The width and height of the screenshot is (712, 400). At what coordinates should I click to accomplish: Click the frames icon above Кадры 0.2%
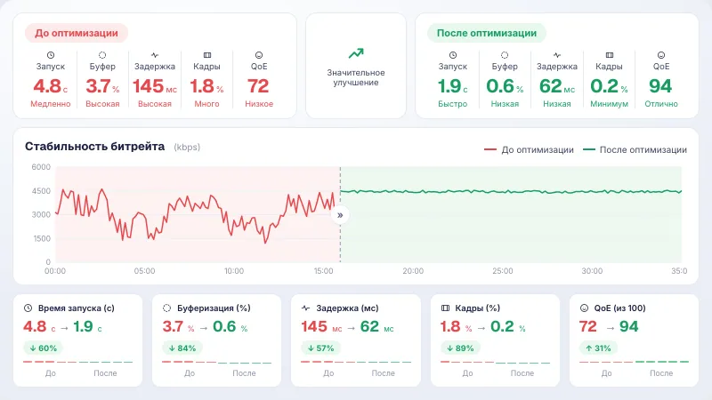(610, 55)
